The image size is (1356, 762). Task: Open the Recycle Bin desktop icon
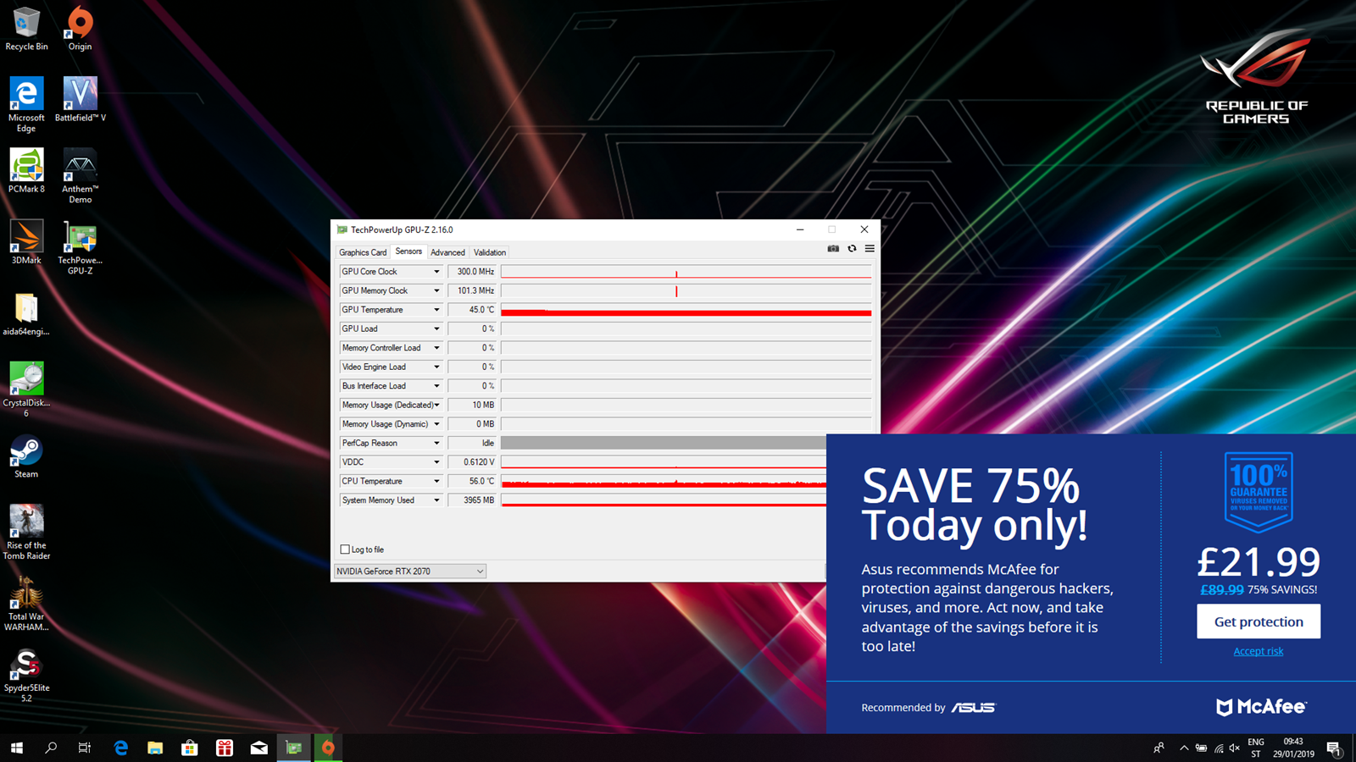tap(26, 29)
